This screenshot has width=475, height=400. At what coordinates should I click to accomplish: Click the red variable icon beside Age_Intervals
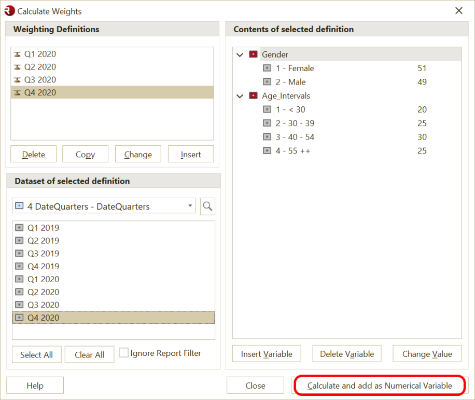pyautogui.click(x=254, y=95)
